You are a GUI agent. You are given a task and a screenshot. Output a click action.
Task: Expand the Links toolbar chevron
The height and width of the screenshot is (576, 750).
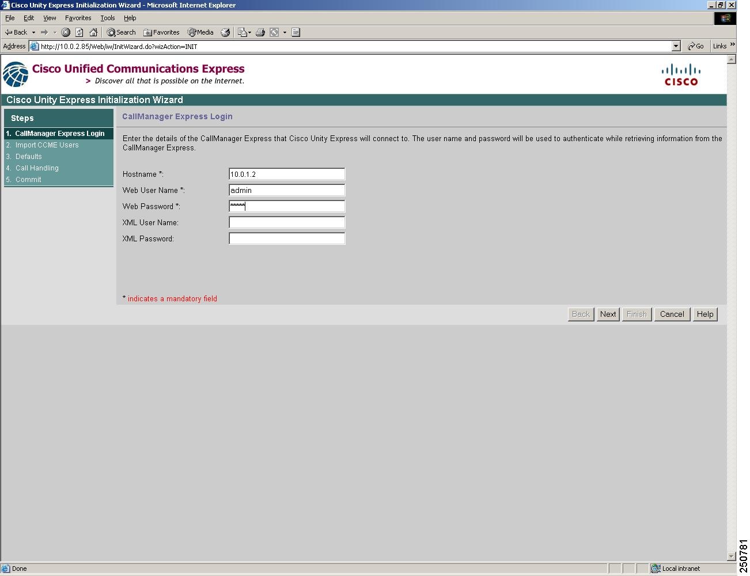(733, 44)
